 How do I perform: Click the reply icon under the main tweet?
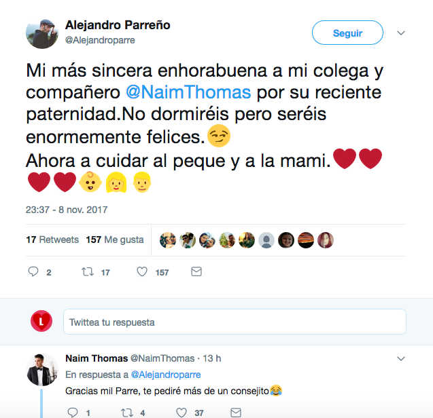(33, 271)
